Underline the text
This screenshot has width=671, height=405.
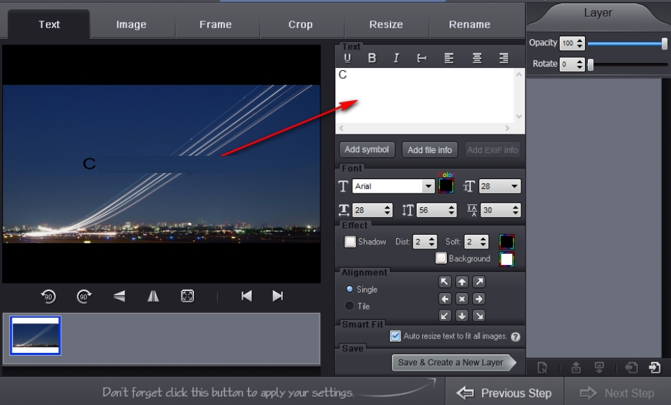347,58
